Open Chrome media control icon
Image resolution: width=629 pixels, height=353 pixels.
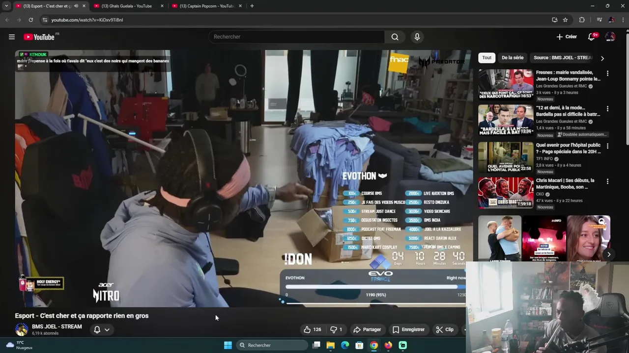(599, 20)
